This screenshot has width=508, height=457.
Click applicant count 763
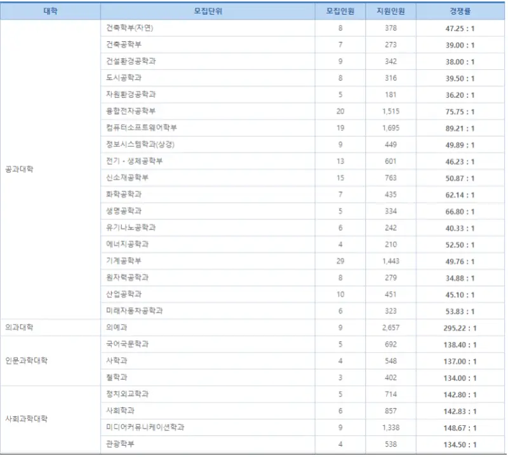[x=391, y=178]
